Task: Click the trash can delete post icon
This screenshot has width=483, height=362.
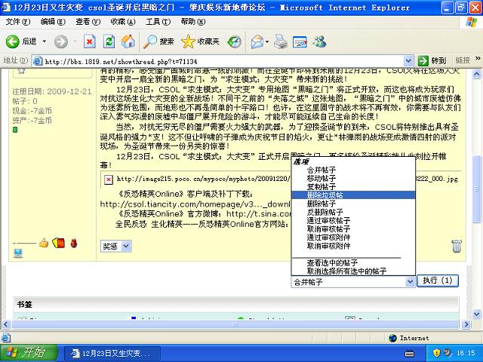Action: pos(457,246)
